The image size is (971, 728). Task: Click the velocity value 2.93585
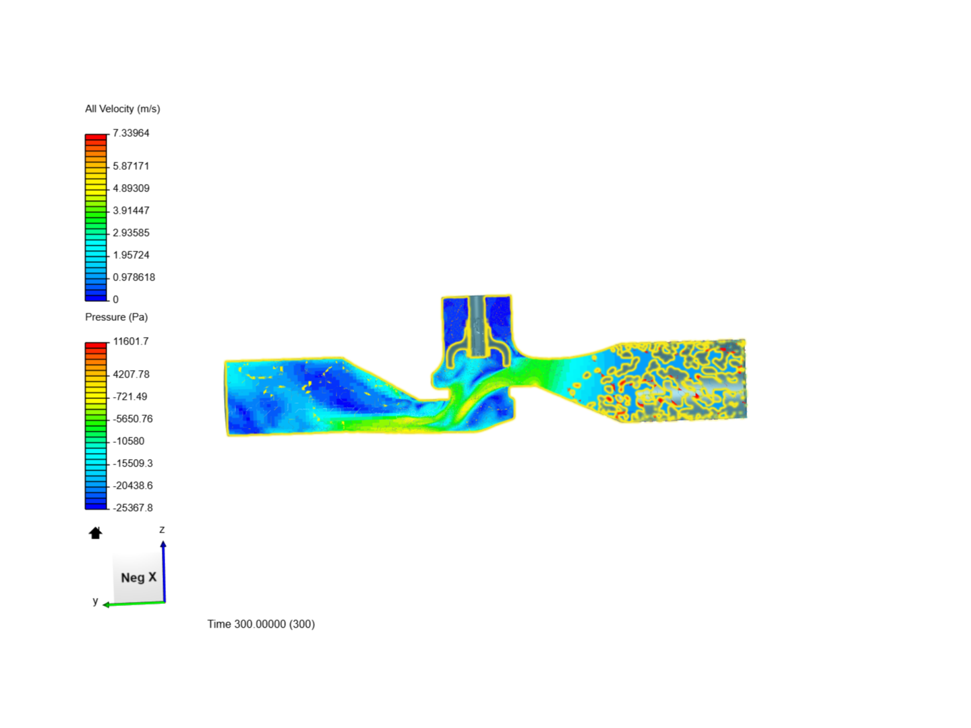click(131, 233)
